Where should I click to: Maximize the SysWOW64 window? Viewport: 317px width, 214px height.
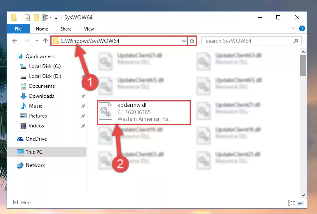coord(278,18)
